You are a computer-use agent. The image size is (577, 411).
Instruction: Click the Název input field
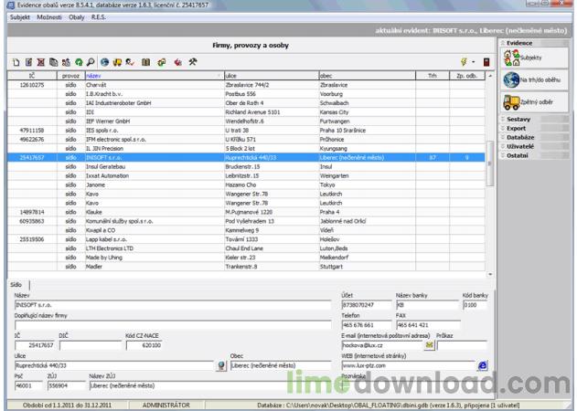[x=173, y=305]
